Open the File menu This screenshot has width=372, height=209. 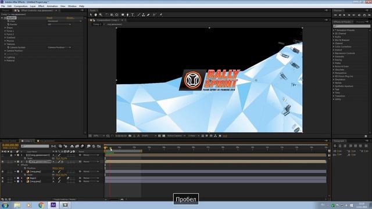[x=3, y=6]
